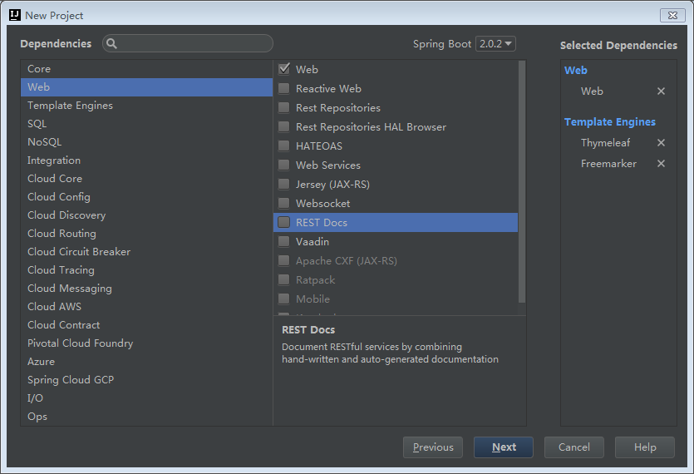Click Thymeleaf in selected dependencies
Viewport: 694px width, 474px height.
point(605,143)
